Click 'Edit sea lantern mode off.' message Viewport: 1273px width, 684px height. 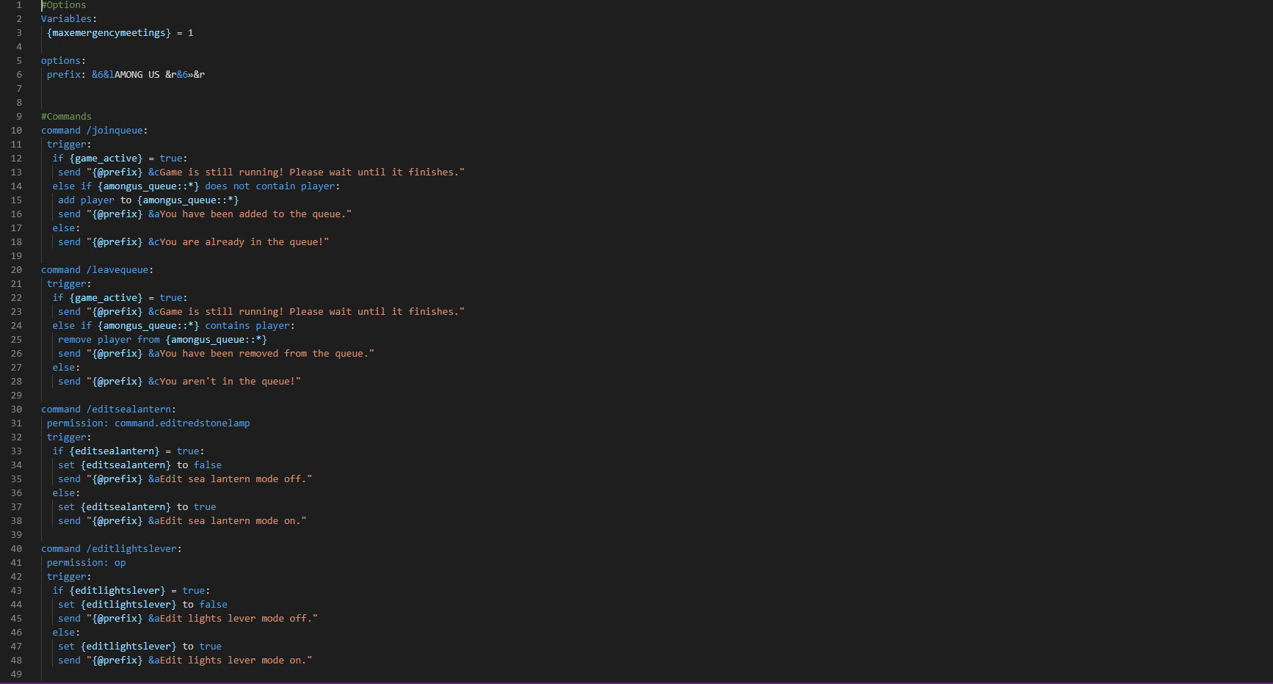coord(233,479)
